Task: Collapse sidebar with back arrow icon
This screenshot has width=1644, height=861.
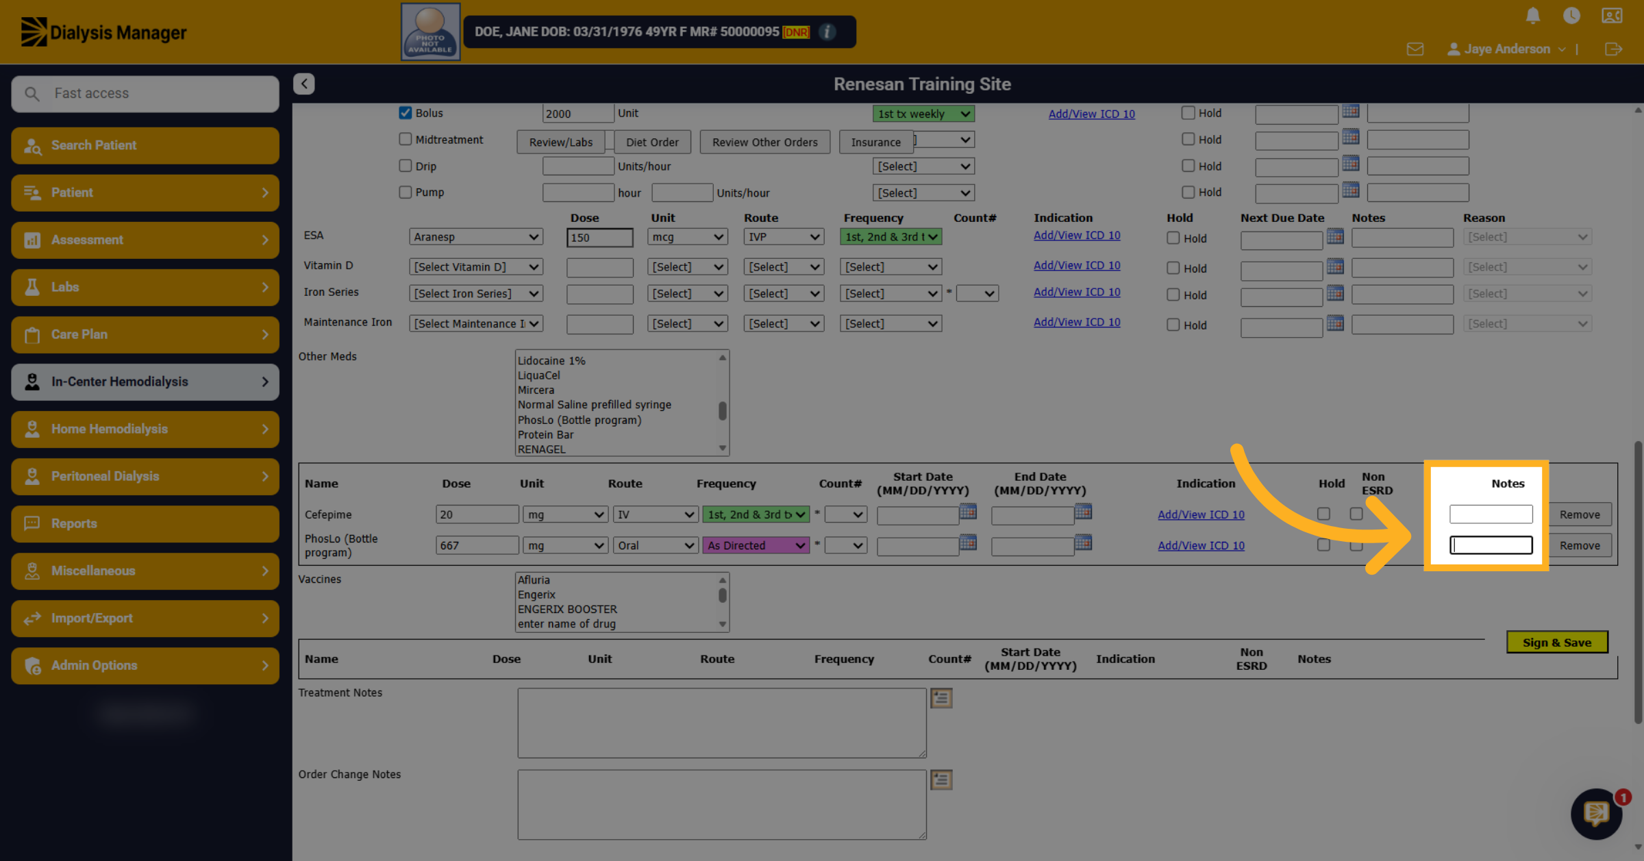Action: [304, 84]
